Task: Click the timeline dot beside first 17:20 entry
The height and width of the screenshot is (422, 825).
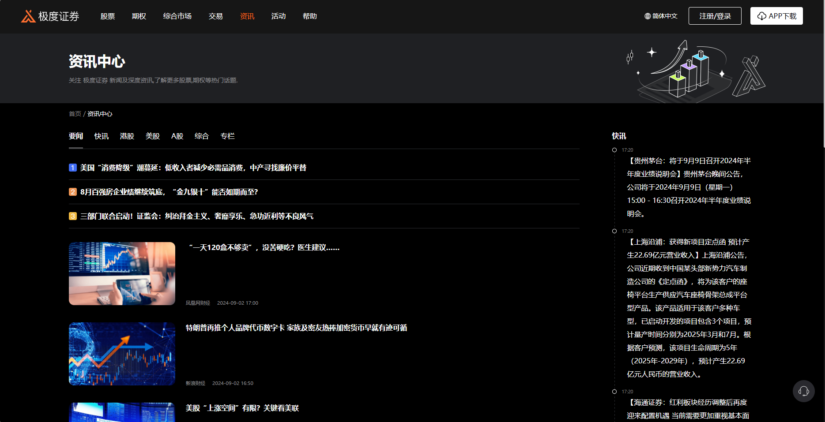Action: (x=614, y=150)
